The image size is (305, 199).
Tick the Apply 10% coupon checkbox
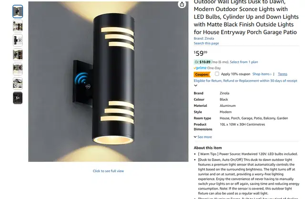pos(217,74)
